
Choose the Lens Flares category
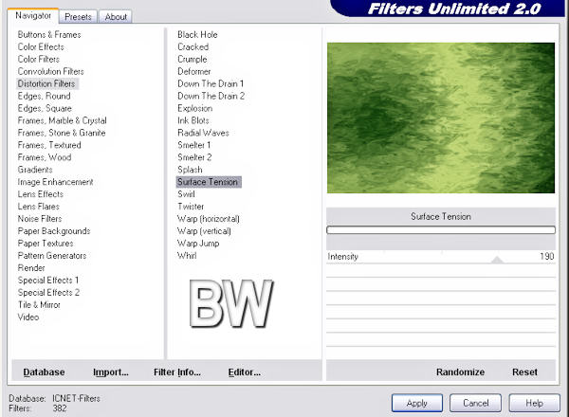39,207
